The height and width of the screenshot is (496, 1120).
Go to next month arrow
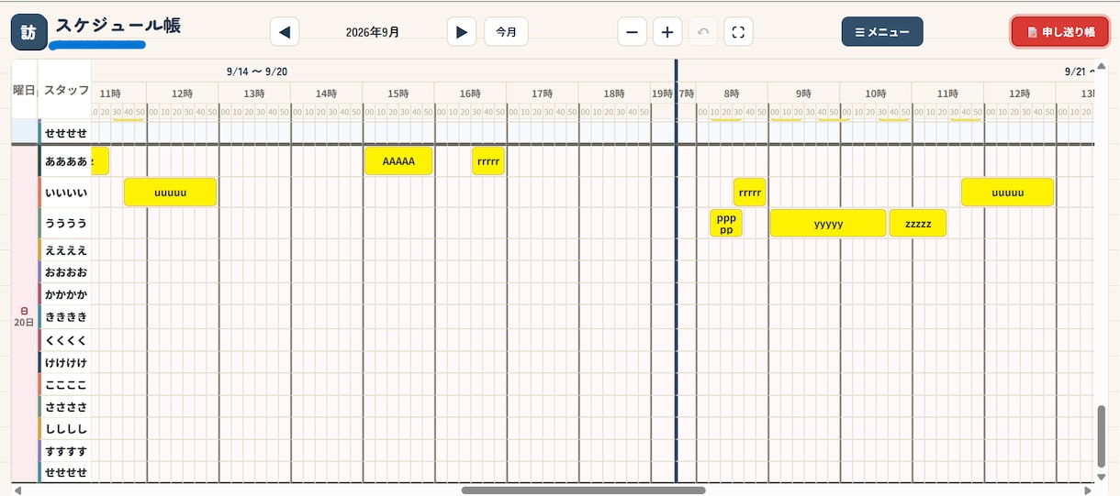click(462, 31)
